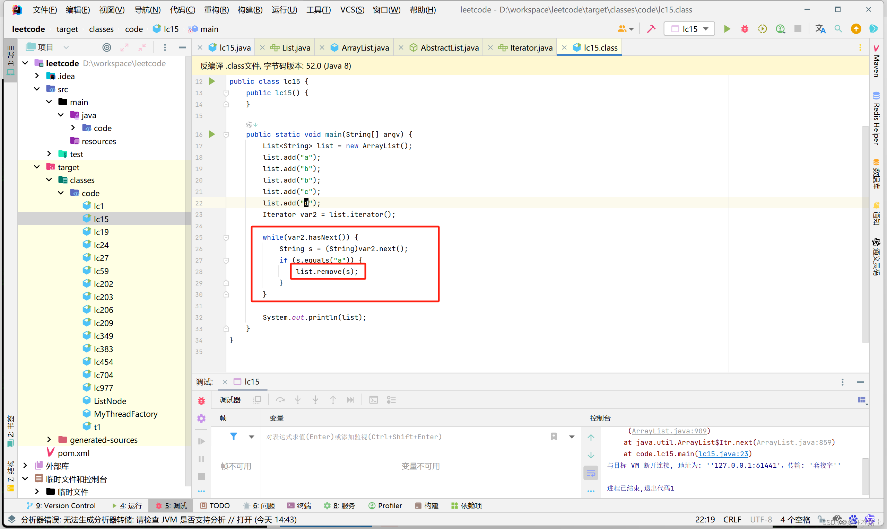
Task: Click the locate target icon in project panel
Action: (x=107, y=47)
